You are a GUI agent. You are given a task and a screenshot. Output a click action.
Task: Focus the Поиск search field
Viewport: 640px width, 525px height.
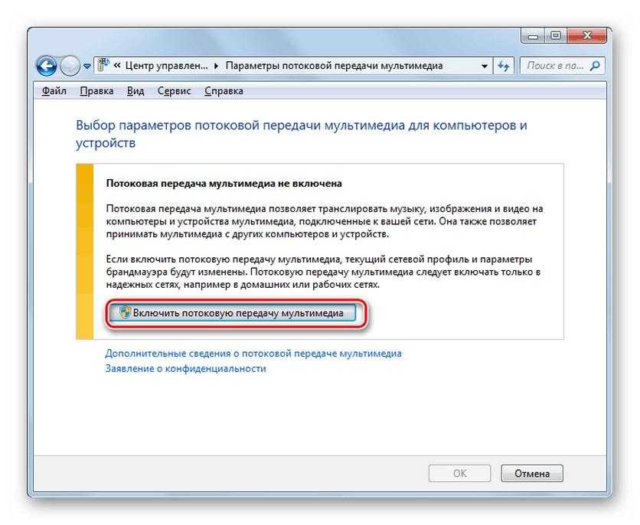click(x=563, y=66)
